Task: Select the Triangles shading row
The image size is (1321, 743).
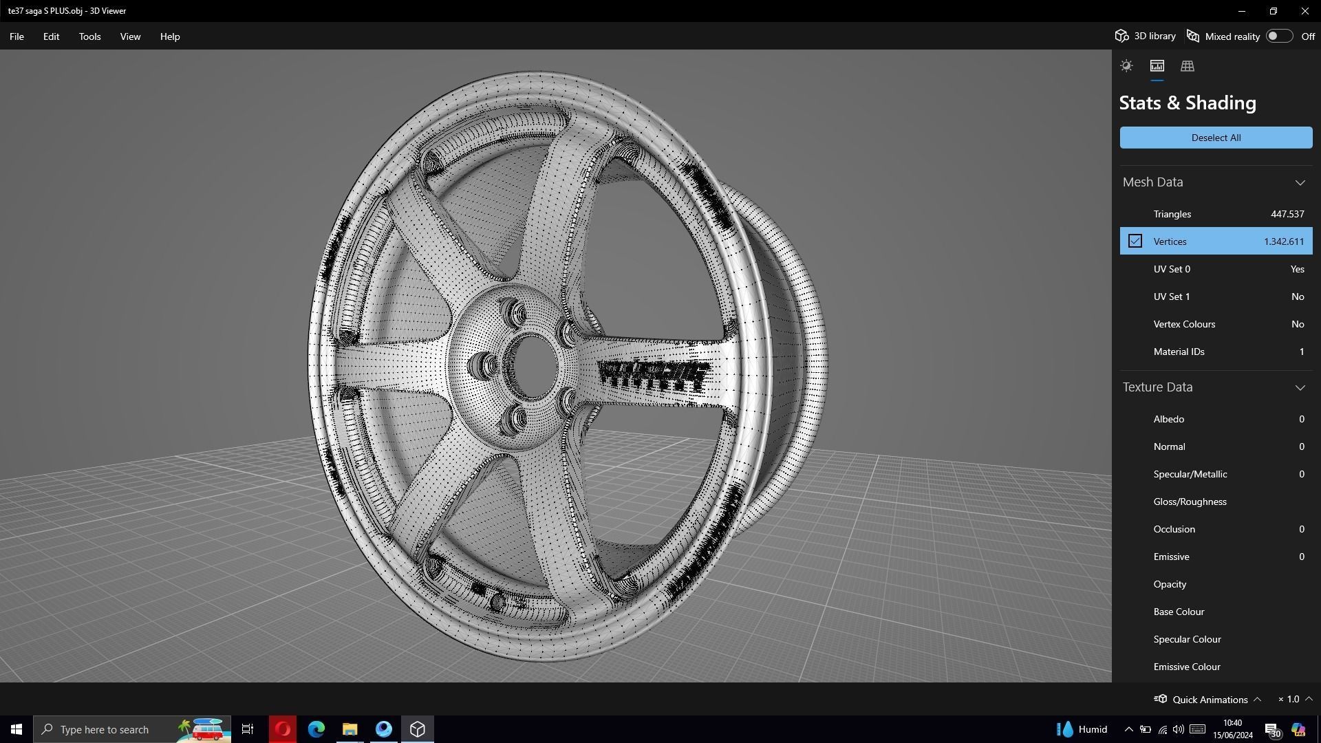Action: point(1216,214)
